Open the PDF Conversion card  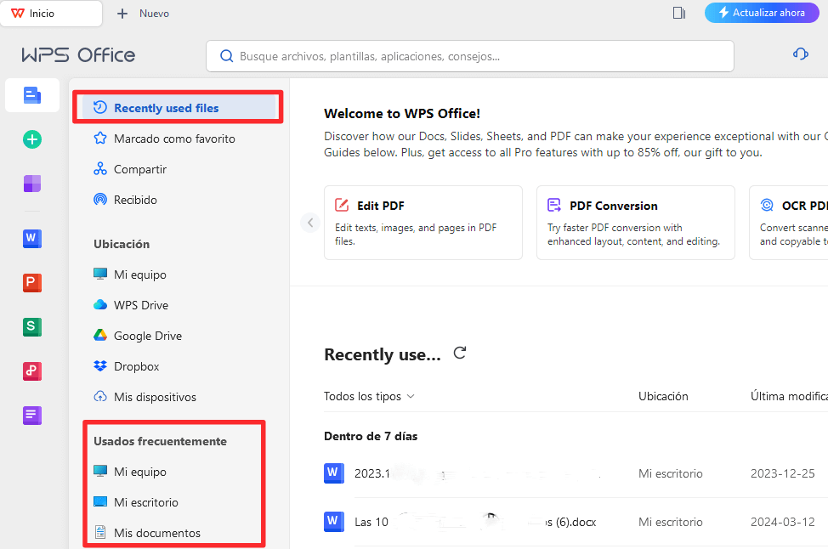pyautogui.click(x=635, y=223)
